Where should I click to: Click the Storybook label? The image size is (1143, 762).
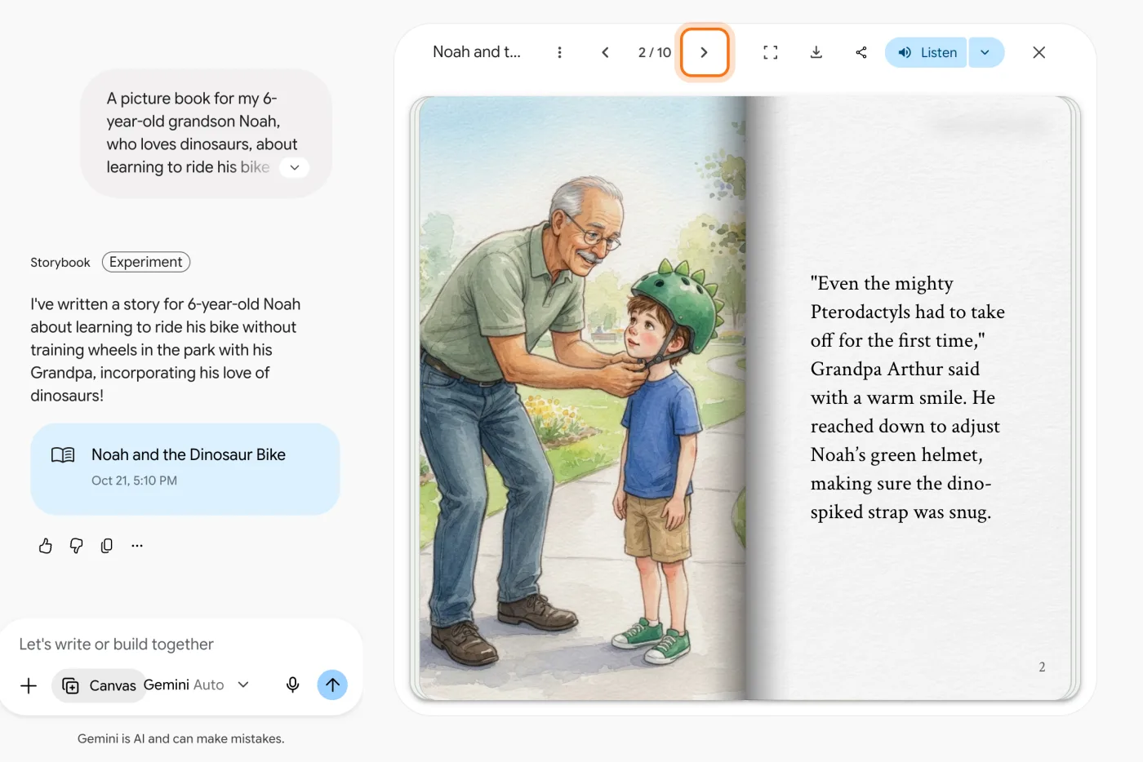click(60, 263)
